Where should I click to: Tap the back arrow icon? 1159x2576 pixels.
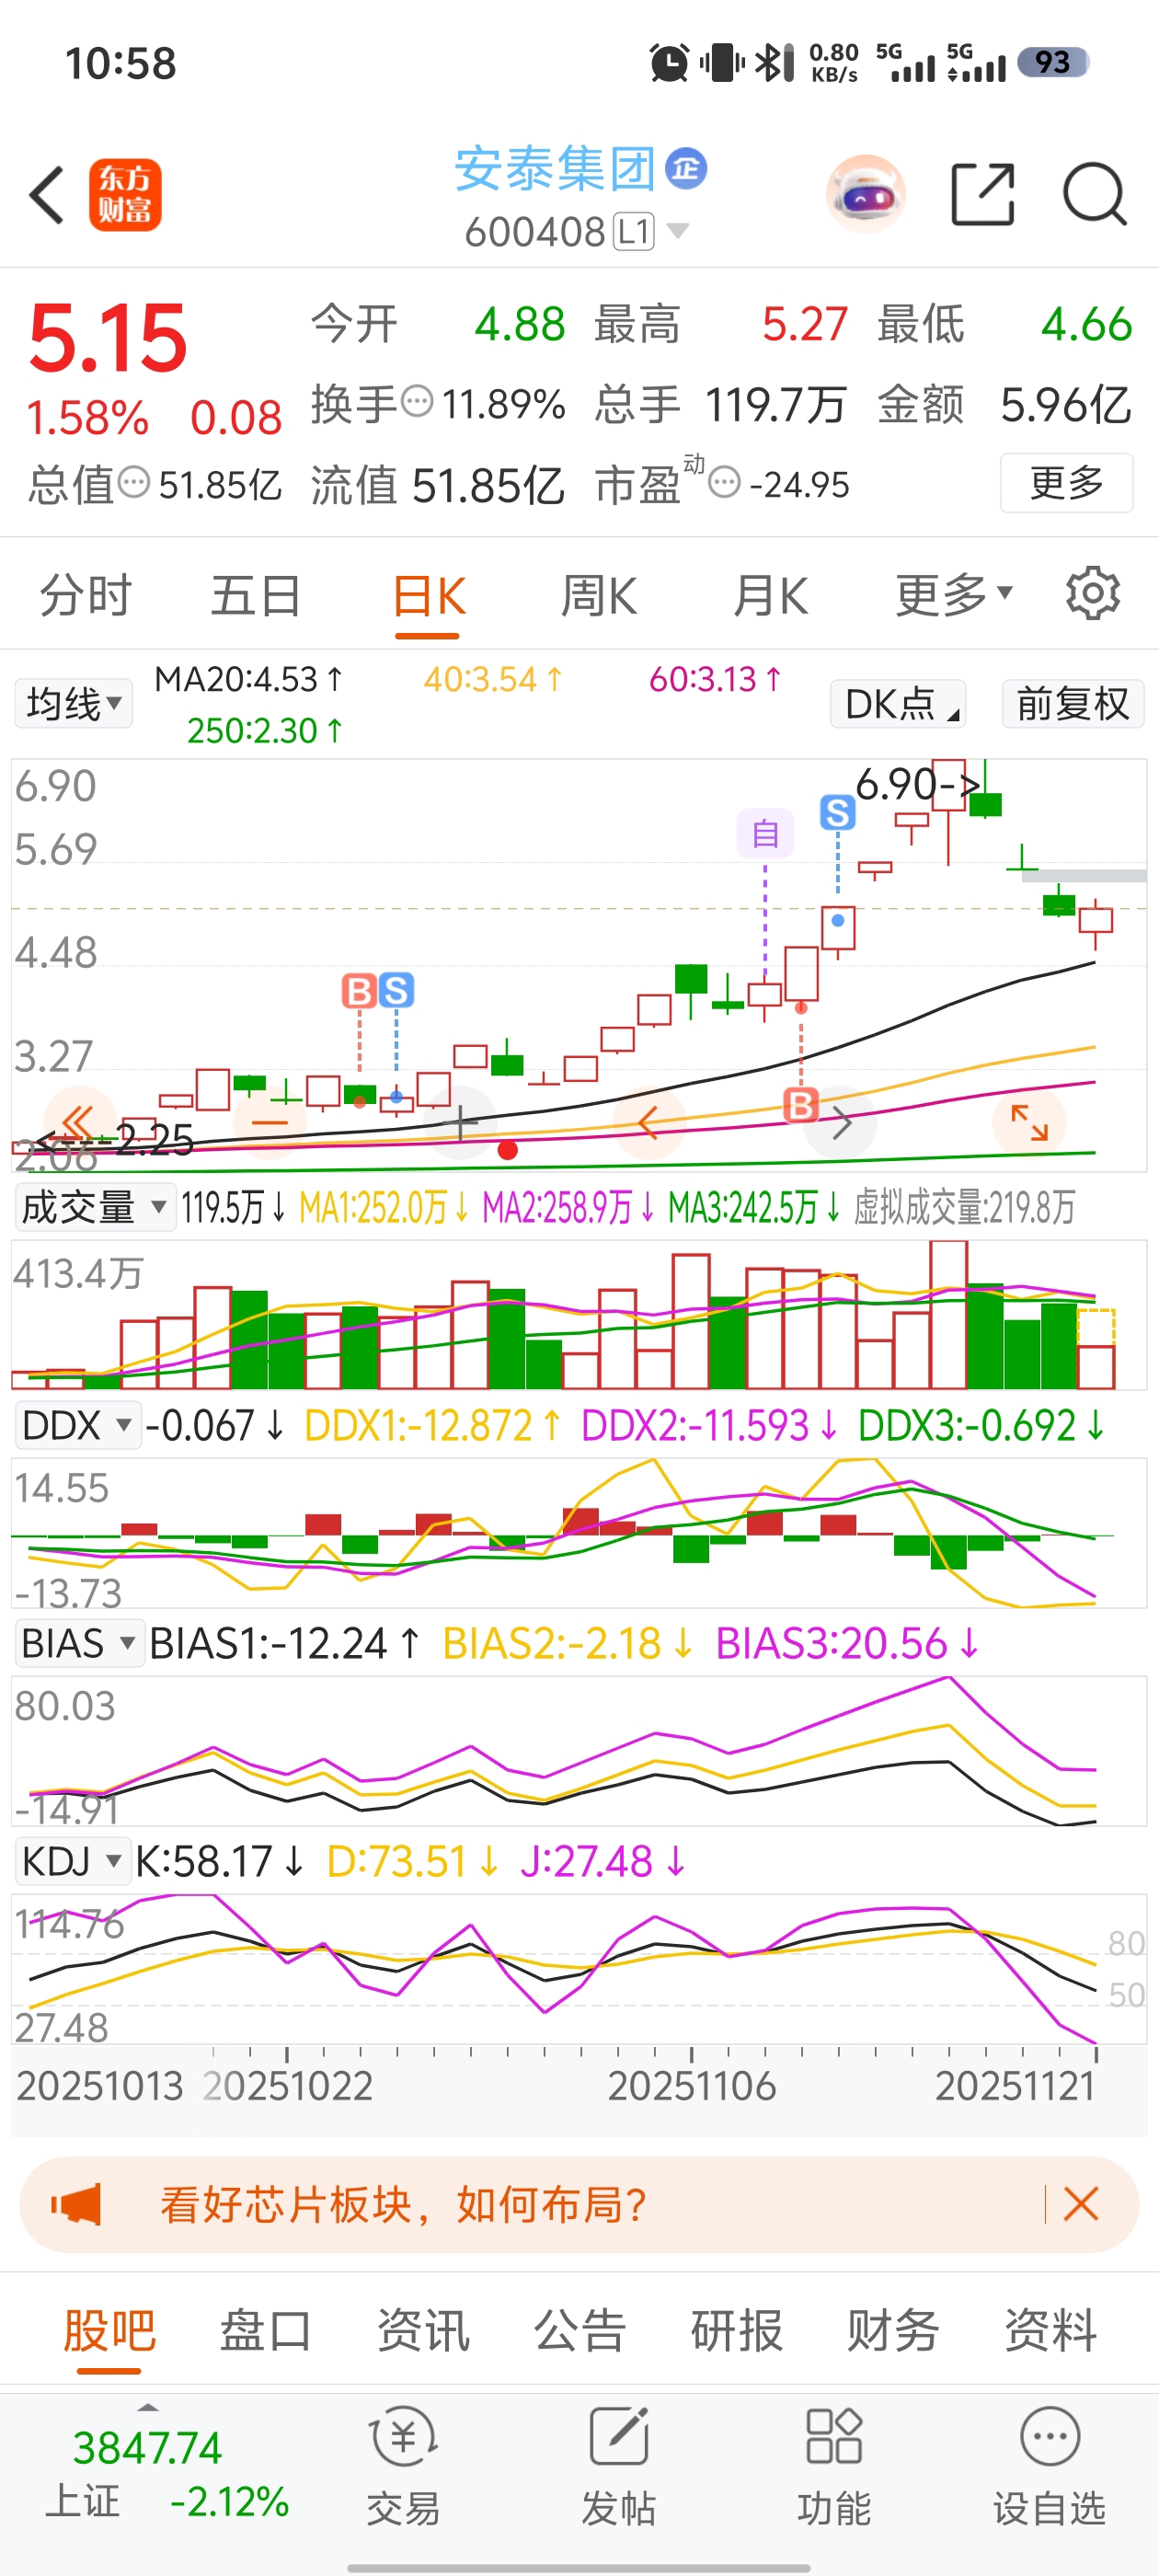(x=47, y=195)
